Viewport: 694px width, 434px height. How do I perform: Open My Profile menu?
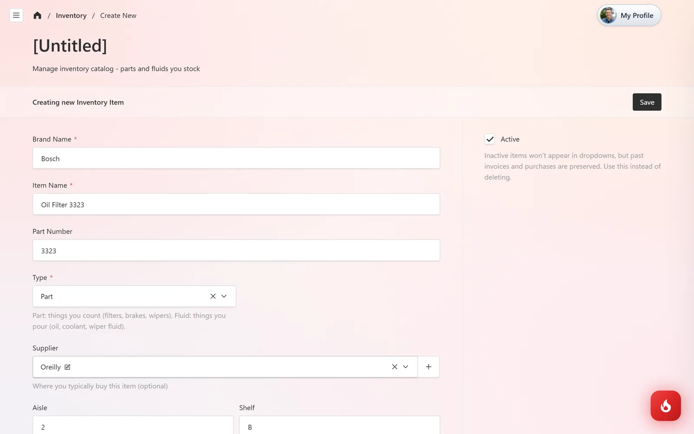(629, 15)
